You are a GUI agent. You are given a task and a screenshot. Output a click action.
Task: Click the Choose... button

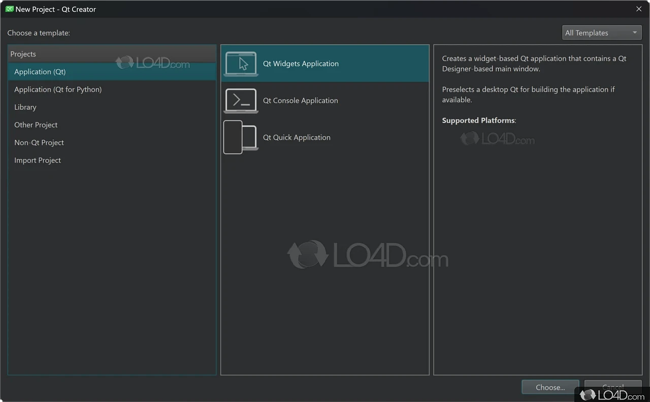550,387
